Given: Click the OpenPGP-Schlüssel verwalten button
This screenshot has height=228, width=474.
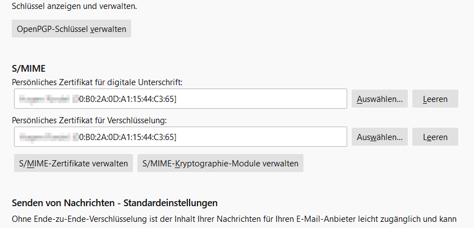Looking at the screenshot, I should click(71, 29).
